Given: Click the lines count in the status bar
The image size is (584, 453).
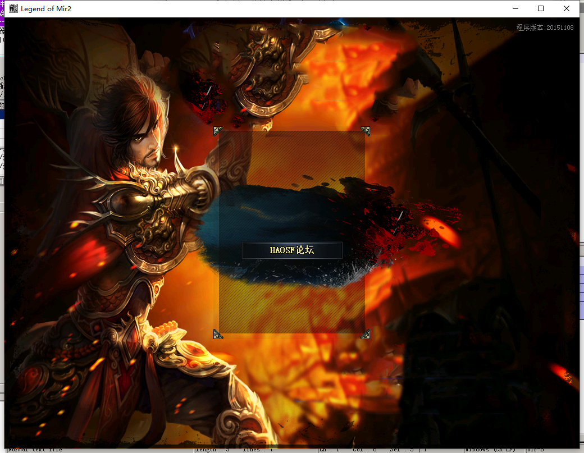Looking at the screenshot, I should point(257,450).
